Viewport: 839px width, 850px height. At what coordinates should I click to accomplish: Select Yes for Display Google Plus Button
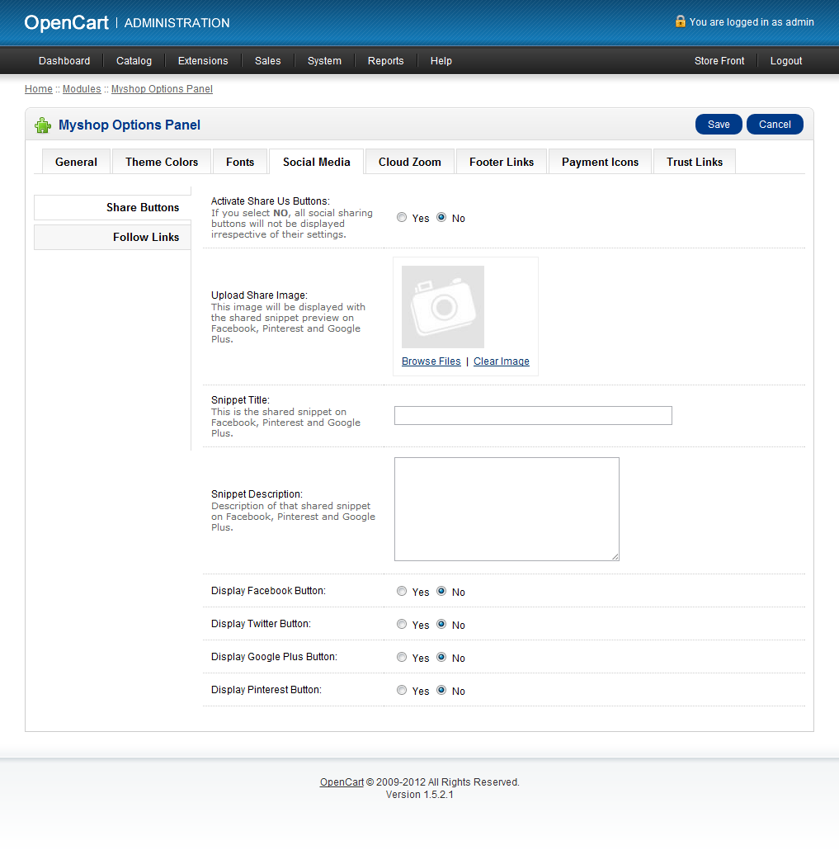click(402, 657)
